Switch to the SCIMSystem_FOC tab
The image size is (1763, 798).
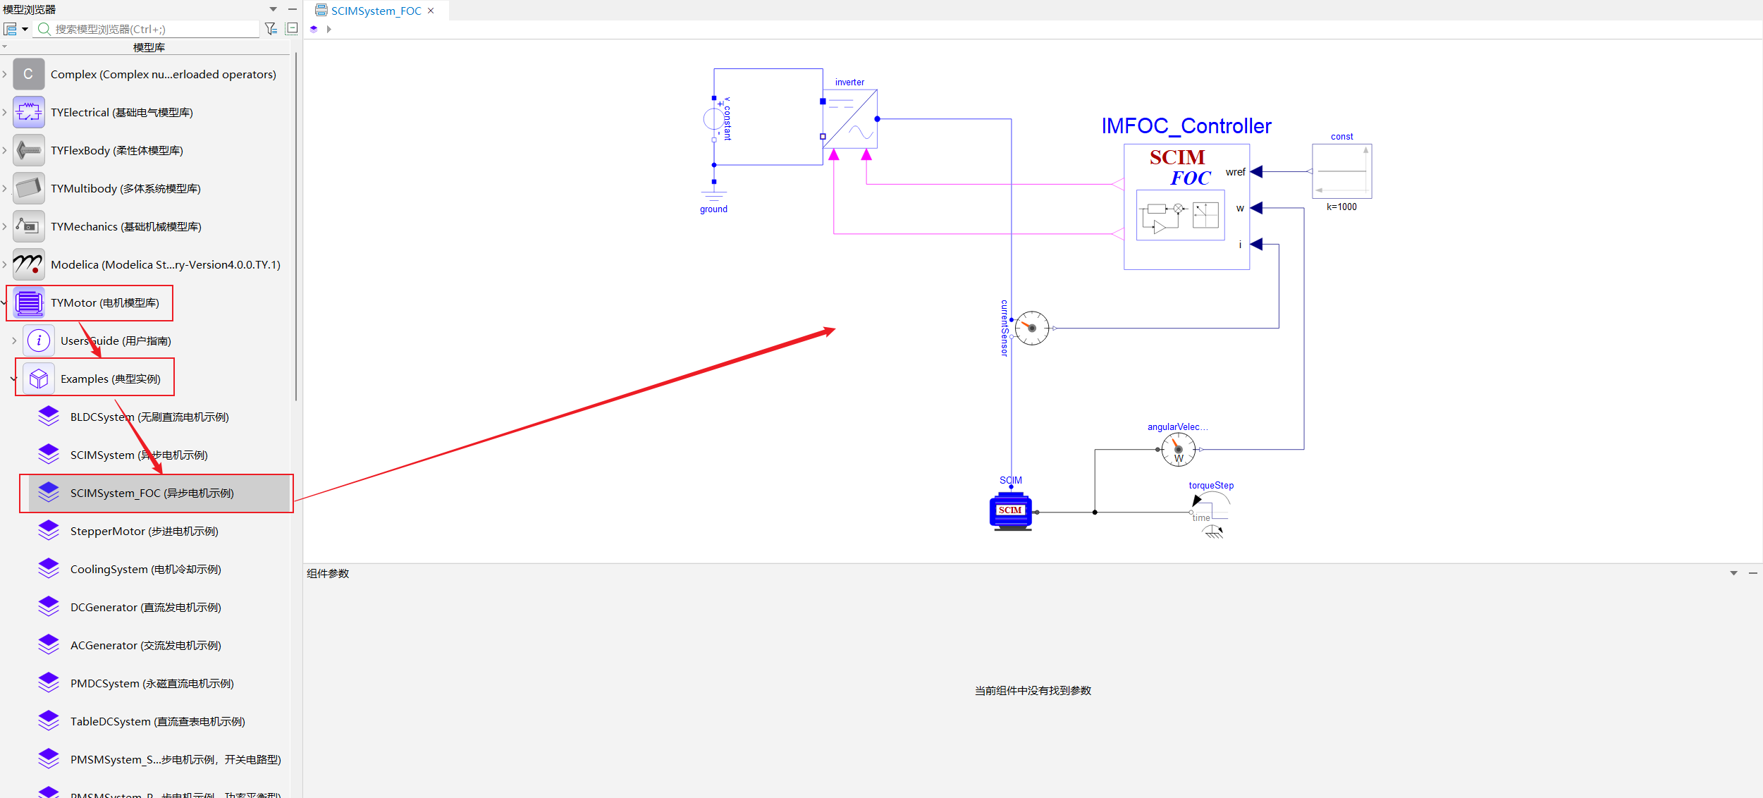376,11
